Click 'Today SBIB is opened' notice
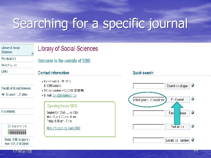The image size is (211, 158). [17, 142]
